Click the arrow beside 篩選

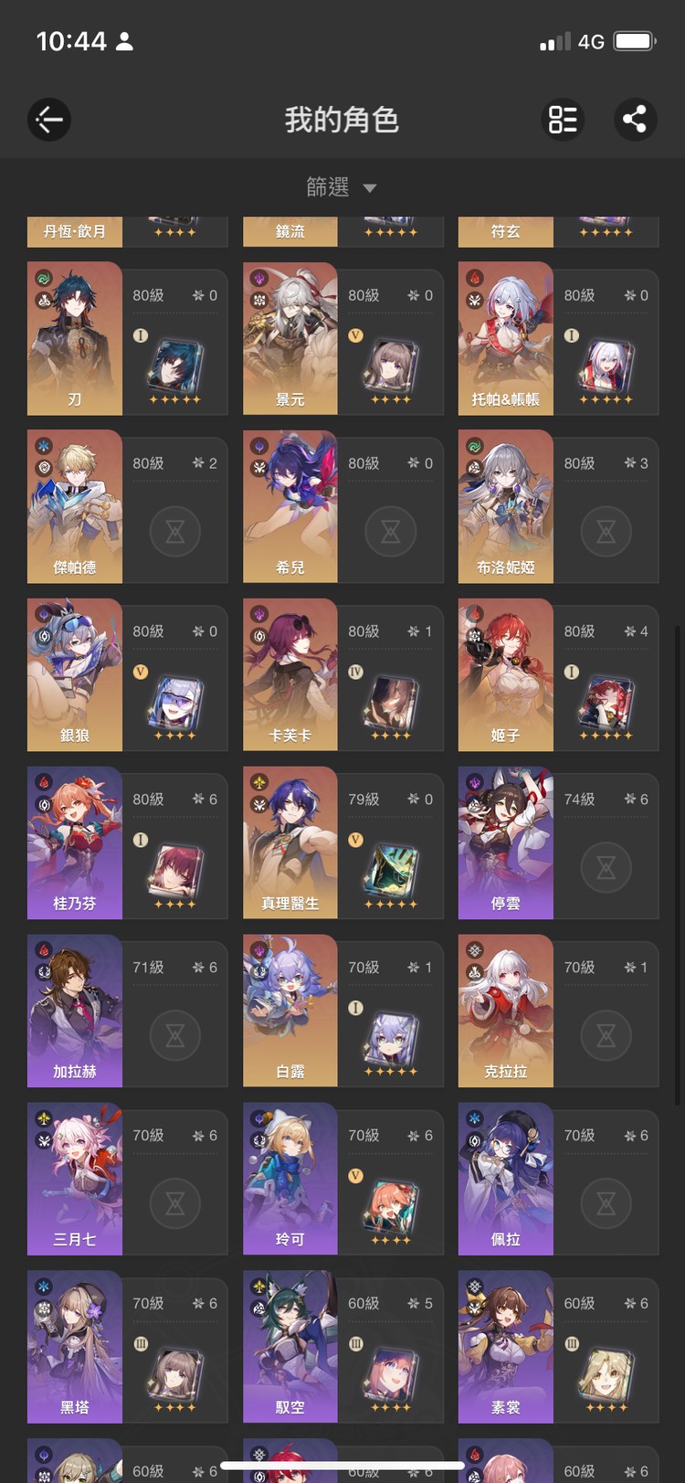coord(370,188)
